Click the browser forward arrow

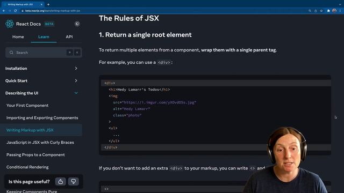coord(10,11)
